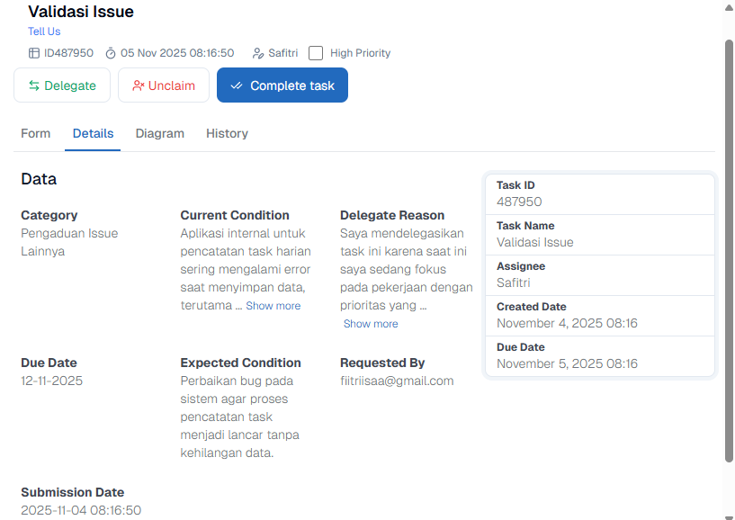The height and width of the screenshot is (520, 735).
Task: Click the table icon beside ID487950
Action: [34, 53]
